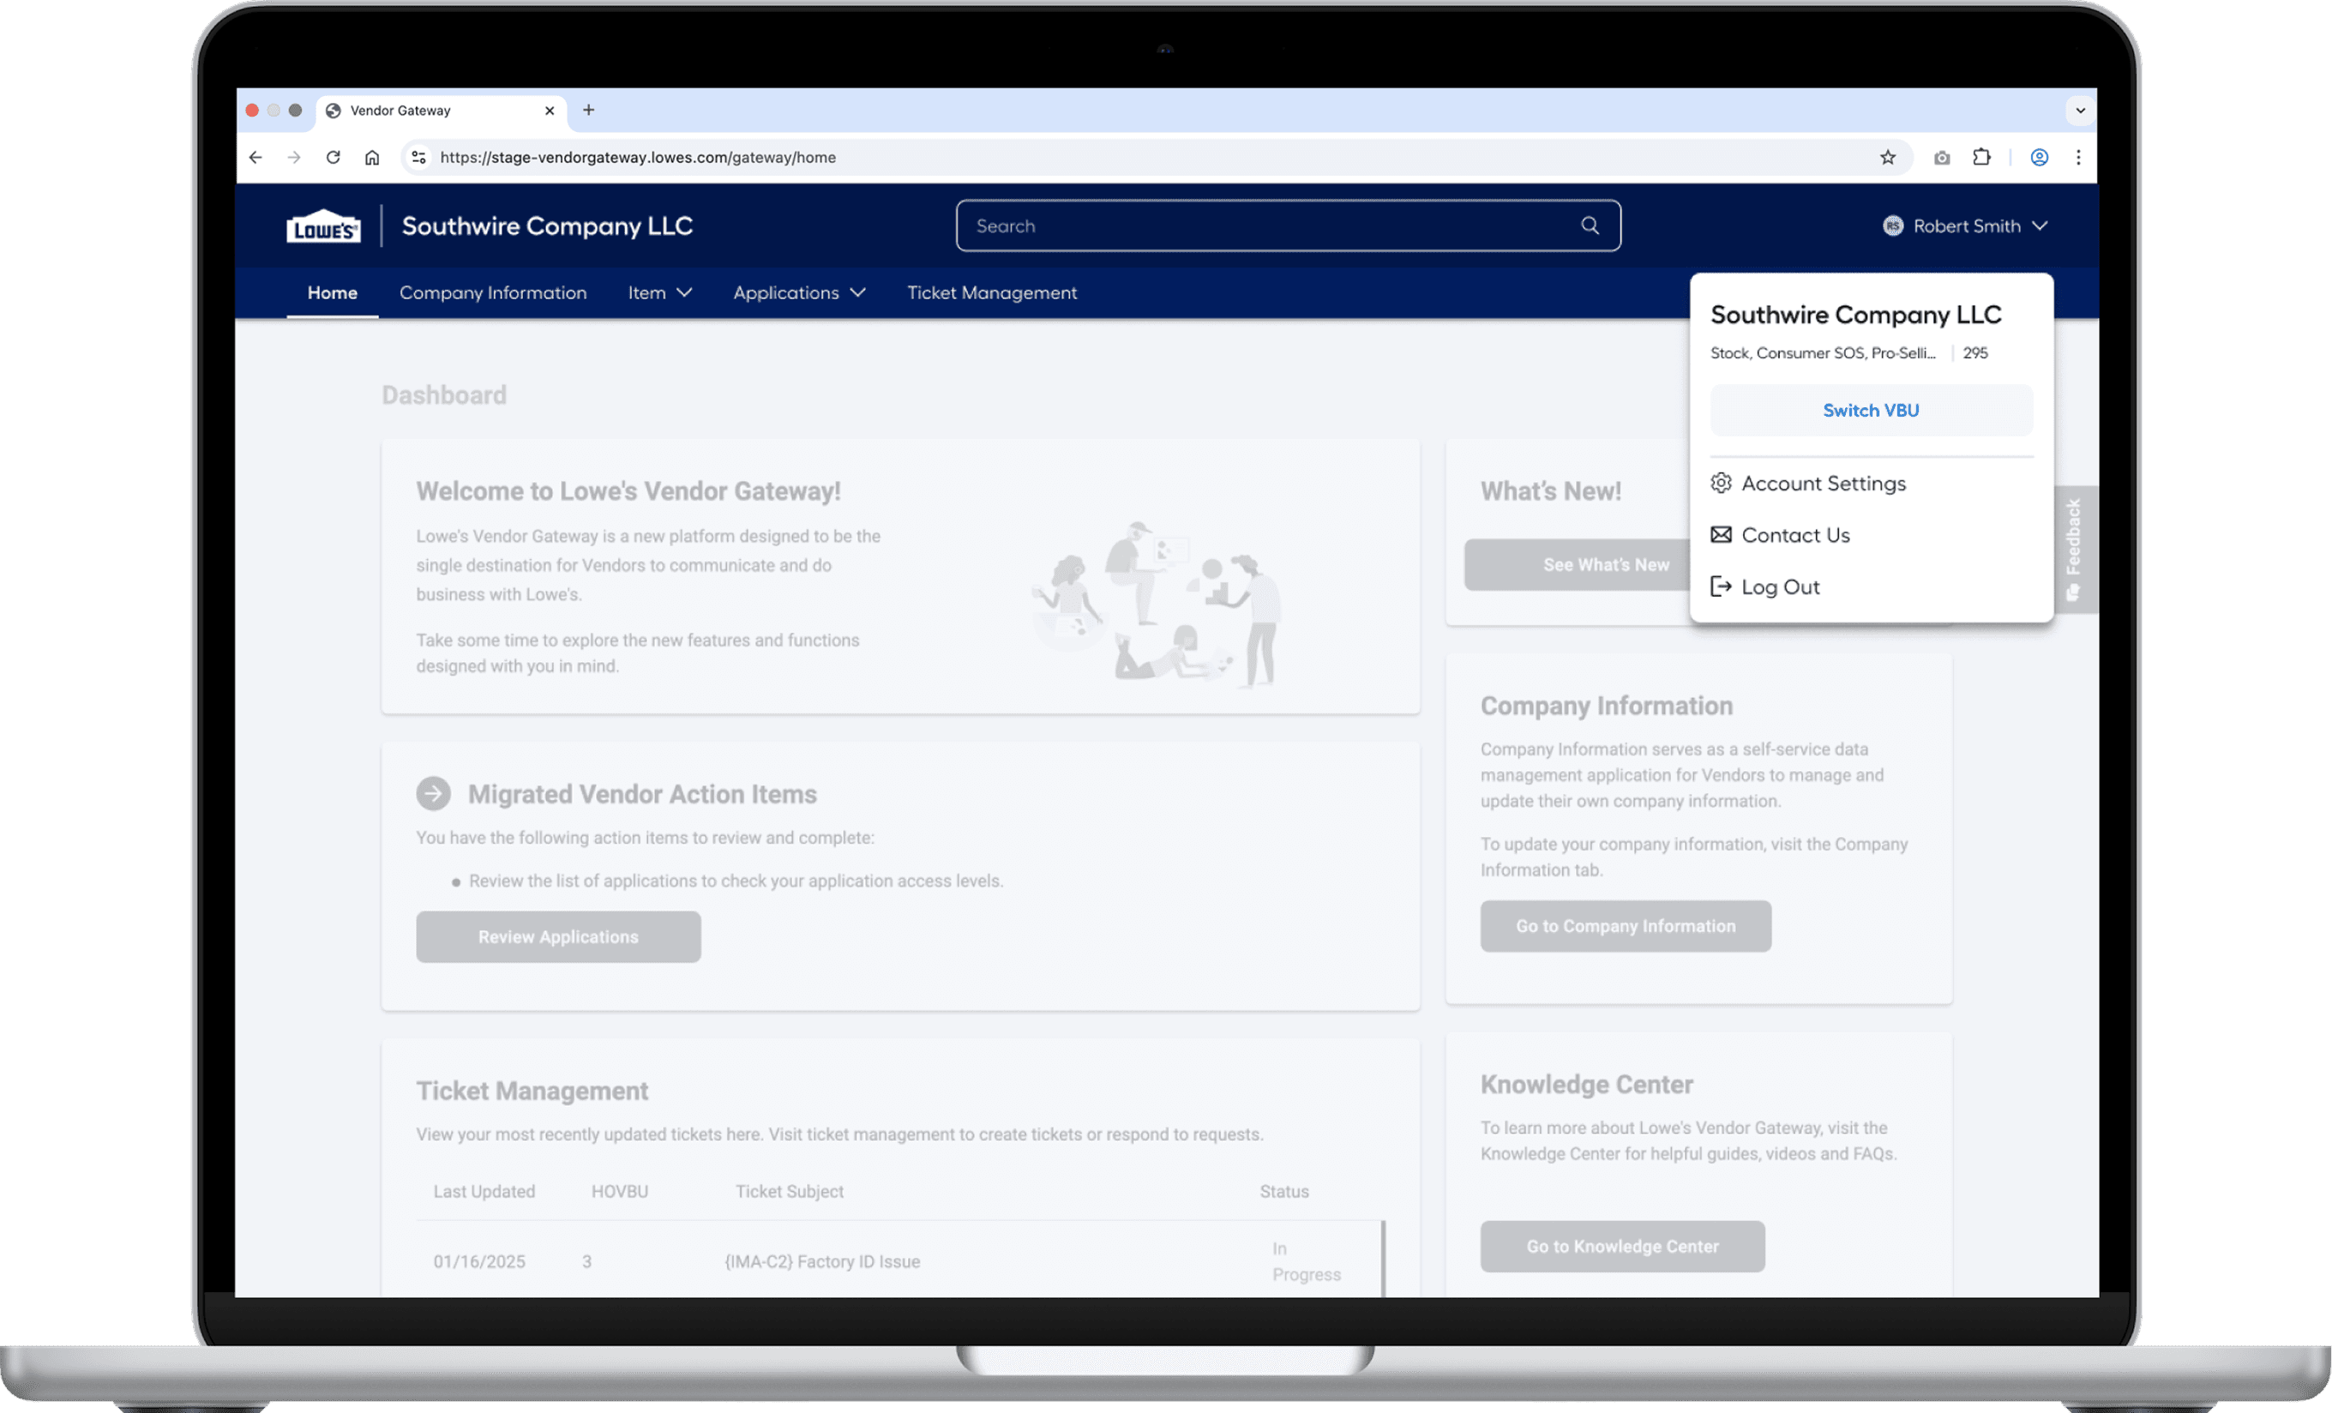Screen dimensions: 2332x1413
Task: Collapse the Robert Smith user menu
Action: coord(1966,225)
